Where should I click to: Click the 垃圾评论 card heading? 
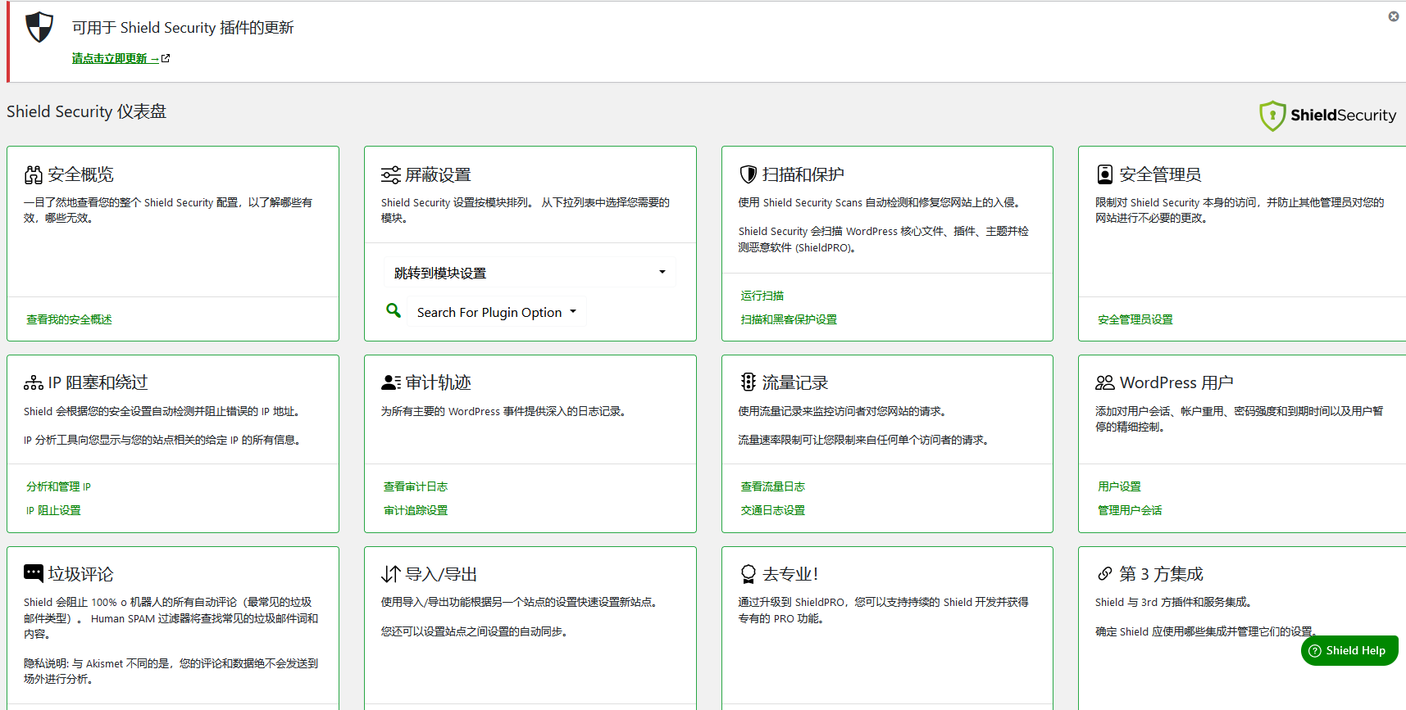coord(80,574)
